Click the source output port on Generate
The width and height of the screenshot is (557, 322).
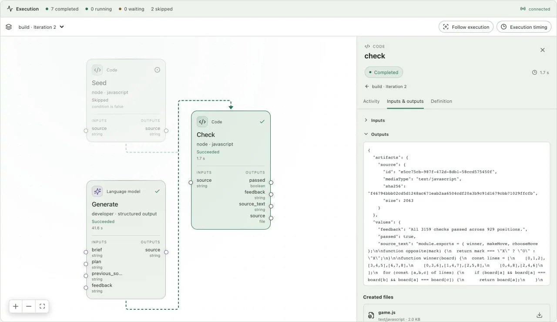(x=166, y=252)
